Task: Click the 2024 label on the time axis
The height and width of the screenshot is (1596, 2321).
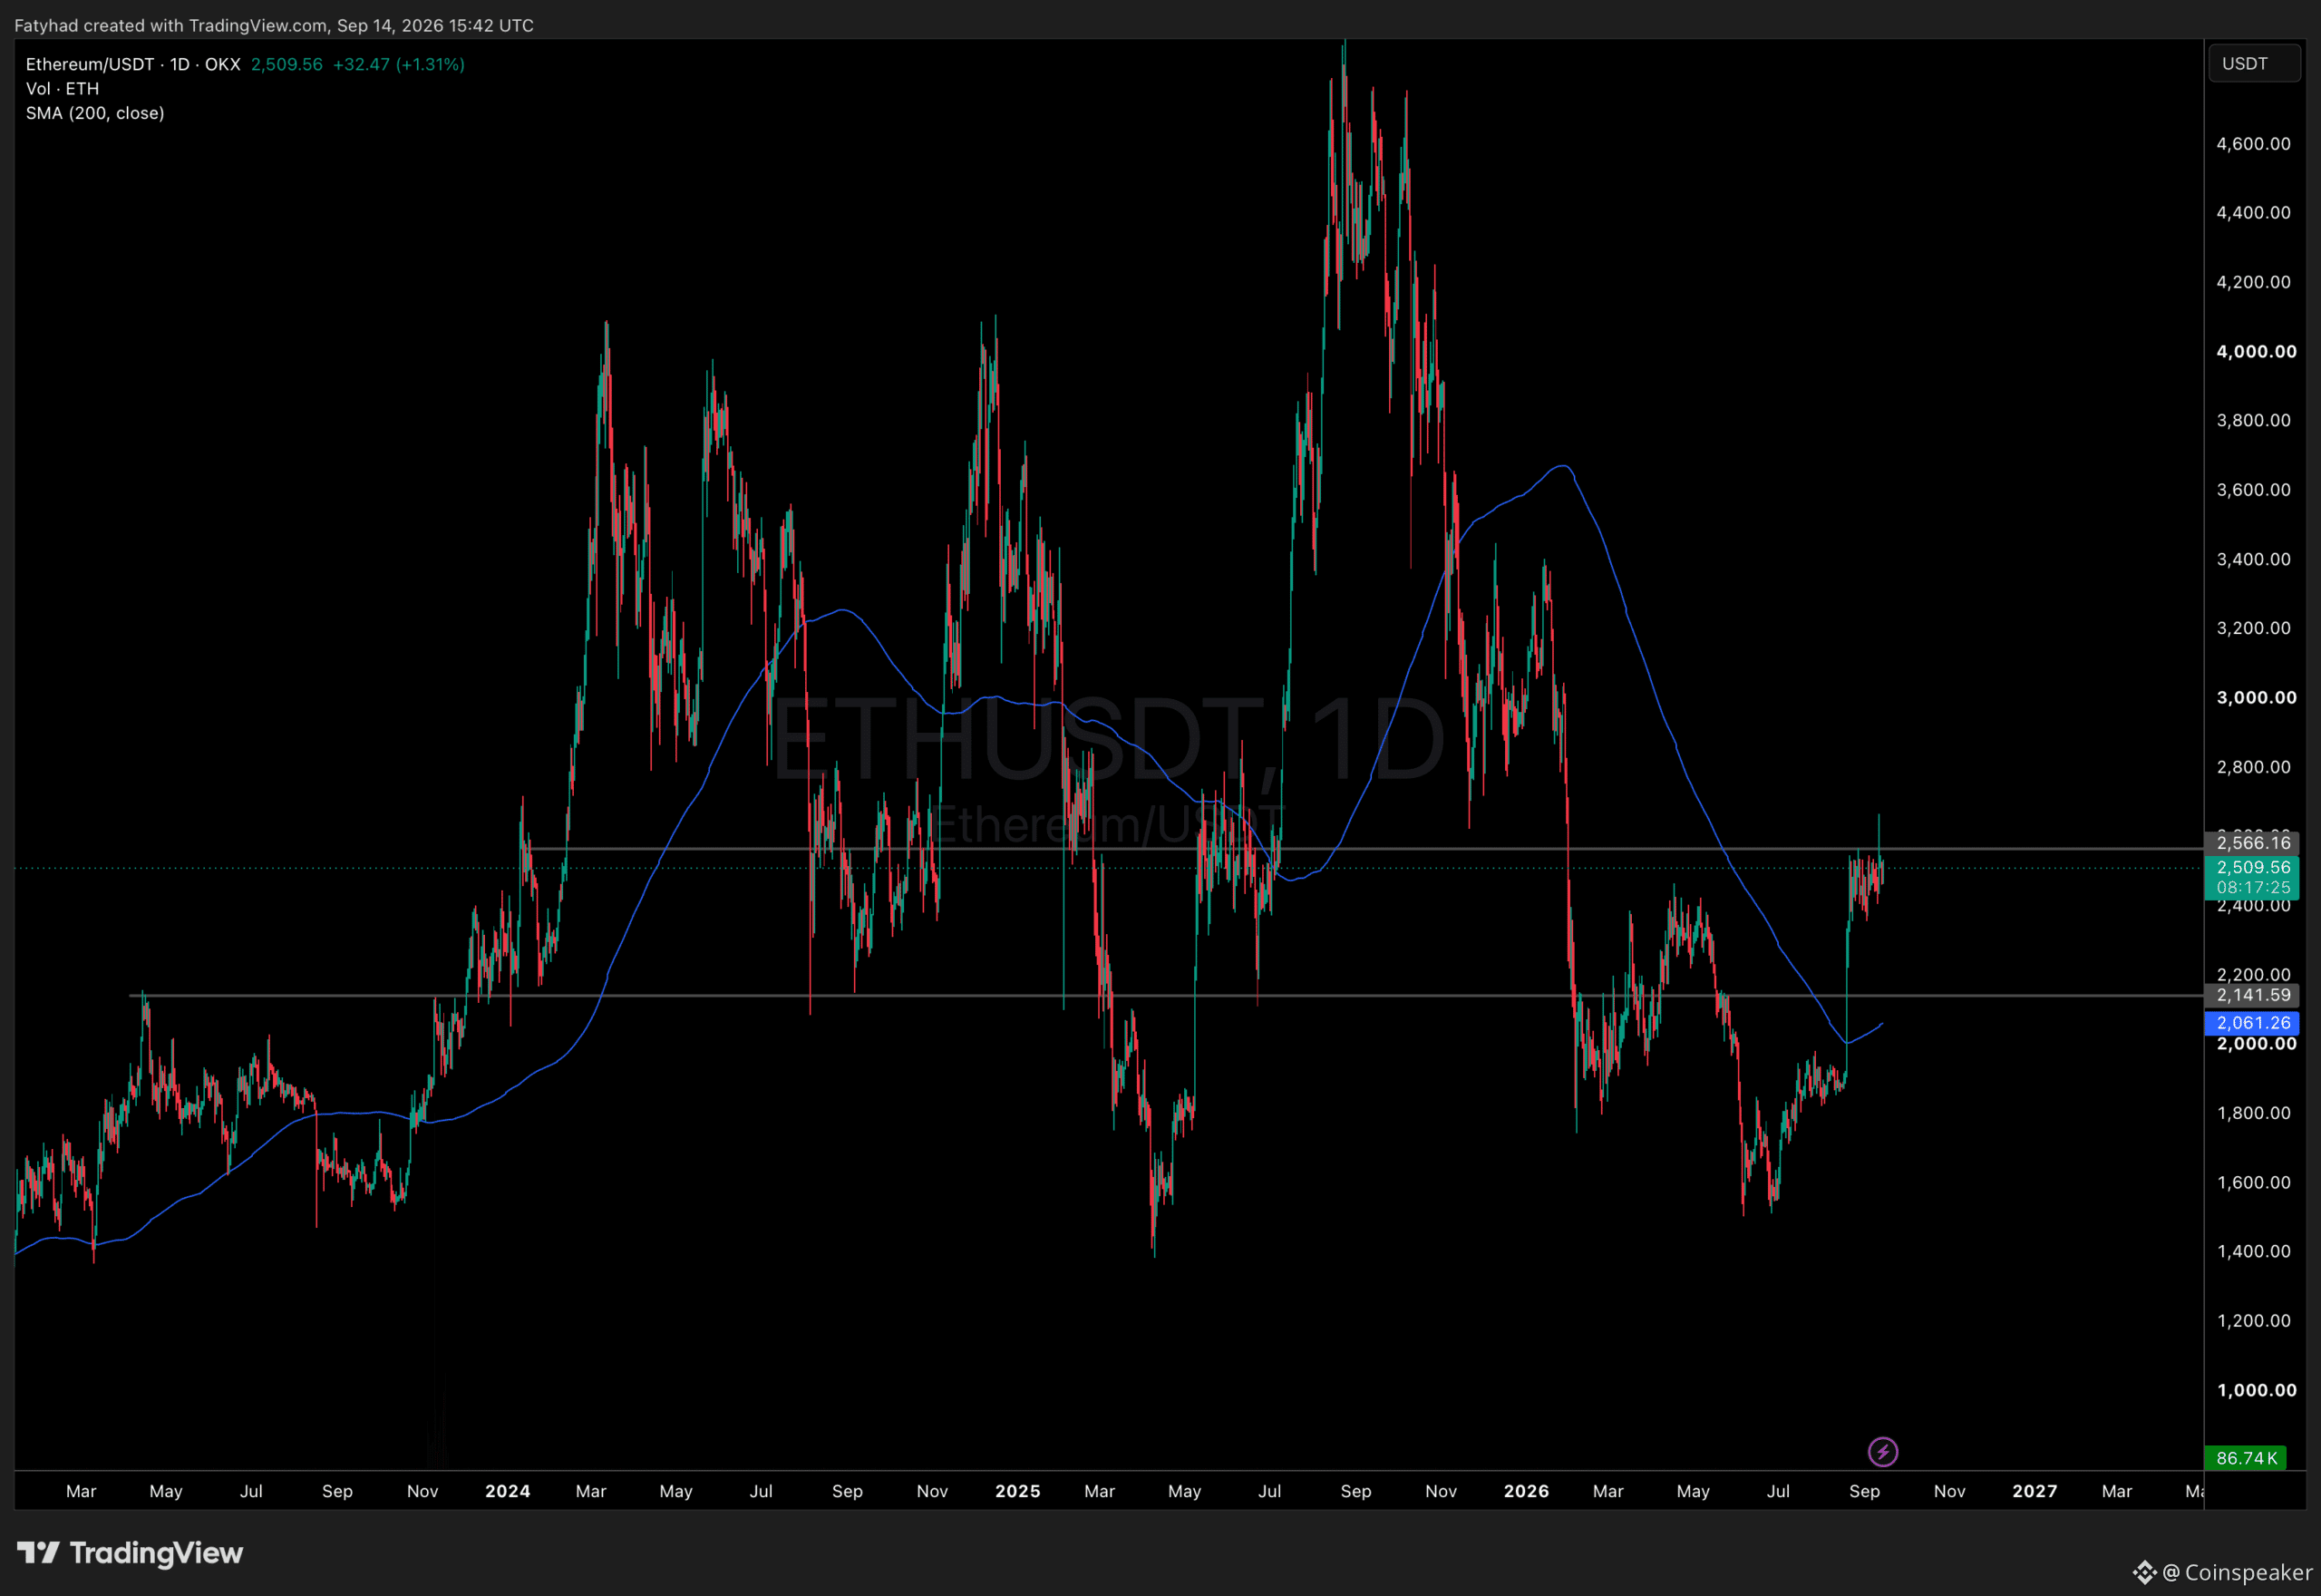Action: tap(507, 1491)
